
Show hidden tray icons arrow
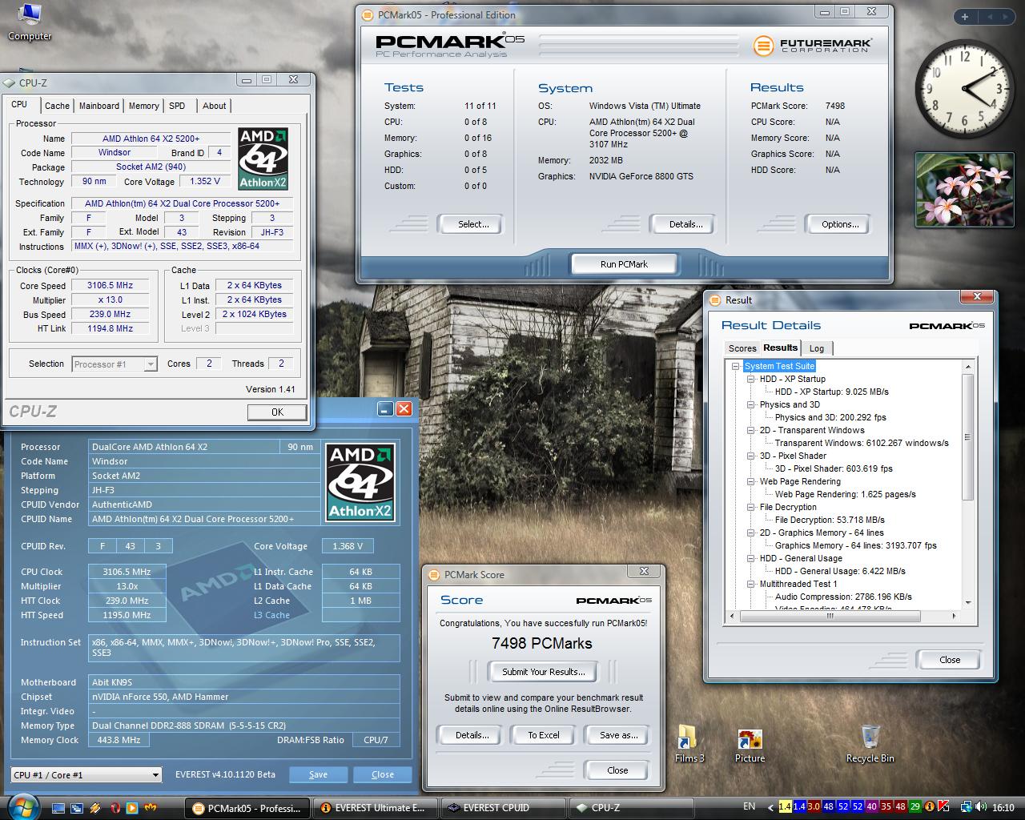tap(770, 807)
